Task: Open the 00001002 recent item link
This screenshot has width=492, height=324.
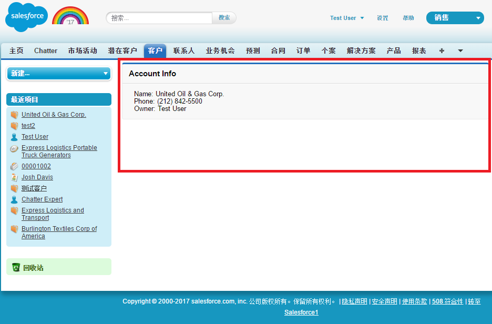Action: [36, 166]
